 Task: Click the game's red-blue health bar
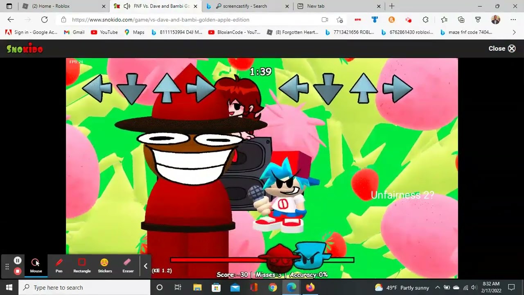tap(262, 260)
